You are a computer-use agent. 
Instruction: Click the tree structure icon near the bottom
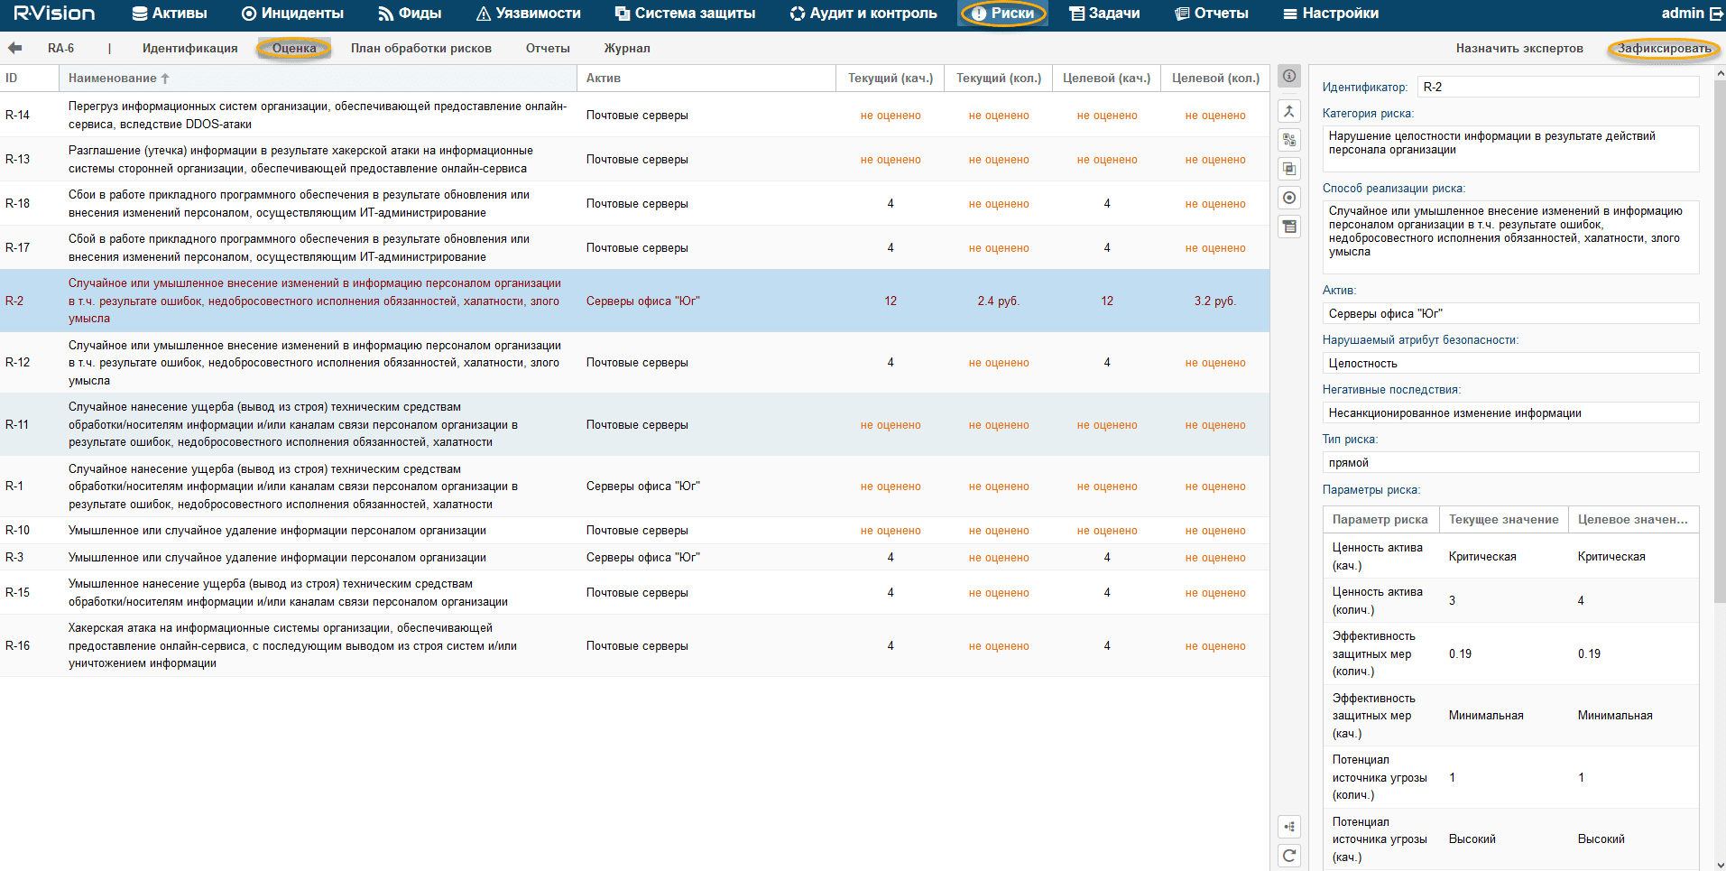(1289, 826)
